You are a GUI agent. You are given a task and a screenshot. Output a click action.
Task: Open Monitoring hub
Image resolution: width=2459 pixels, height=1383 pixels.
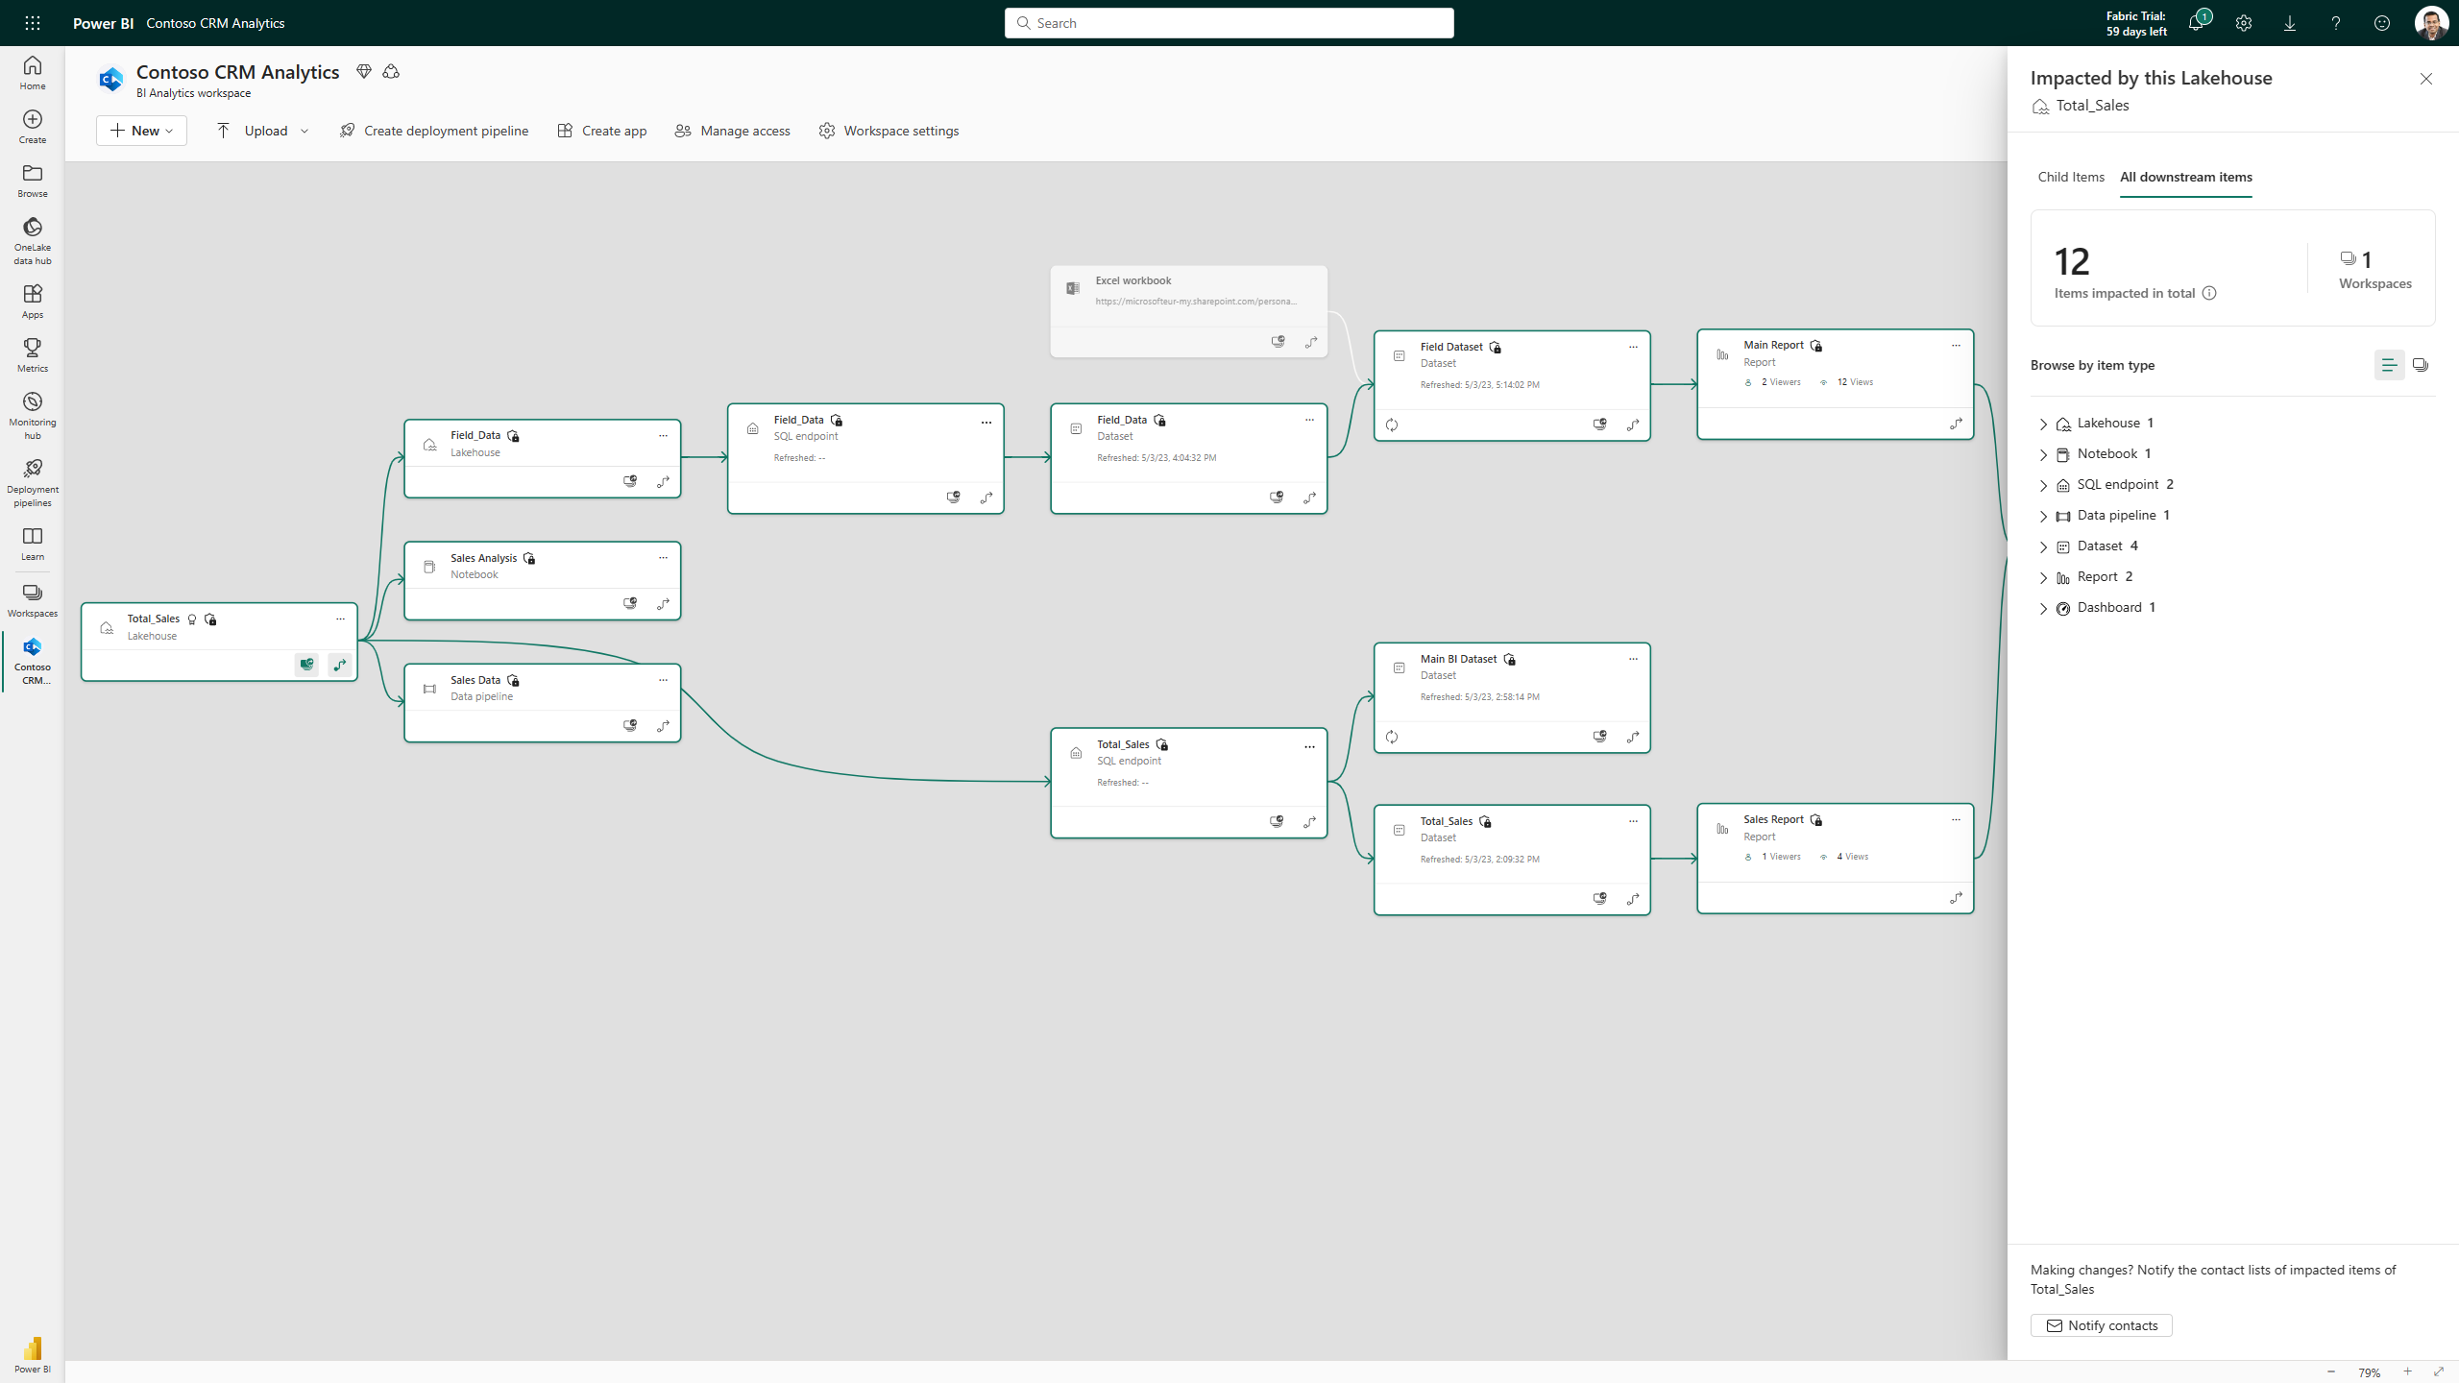point(33,415)
